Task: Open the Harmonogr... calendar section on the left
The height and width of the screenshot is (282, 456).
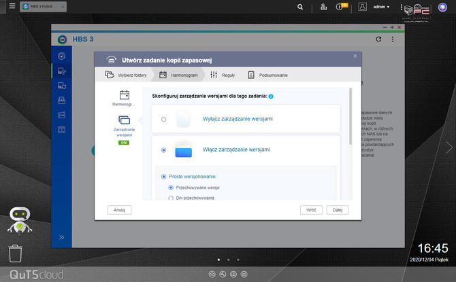Action: coord(124,98)
